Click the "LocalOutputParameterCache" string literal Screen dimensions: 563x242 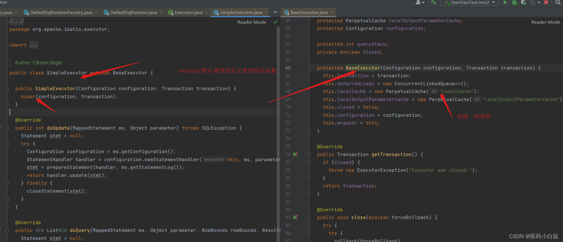(x=521, y=99)
